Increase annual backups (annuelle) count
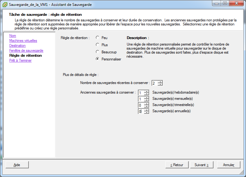The height and width of the screenshot is (177, 246). tap(146, 110)
